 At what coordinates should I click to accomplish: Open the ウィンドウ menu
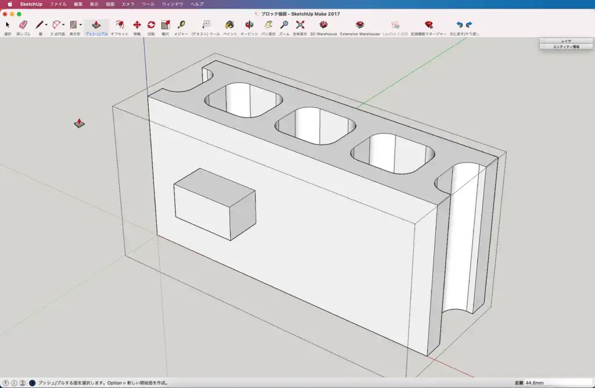click(x=173, y=4)
